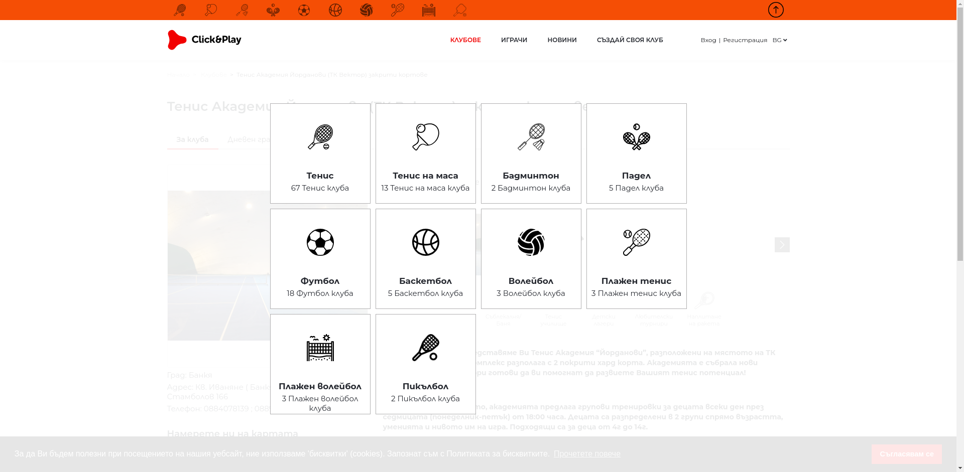The width and height of the screenshot is (964, 472).
Task: Select the Тенис на маса sport card
Action: click(x=425, y=153)
